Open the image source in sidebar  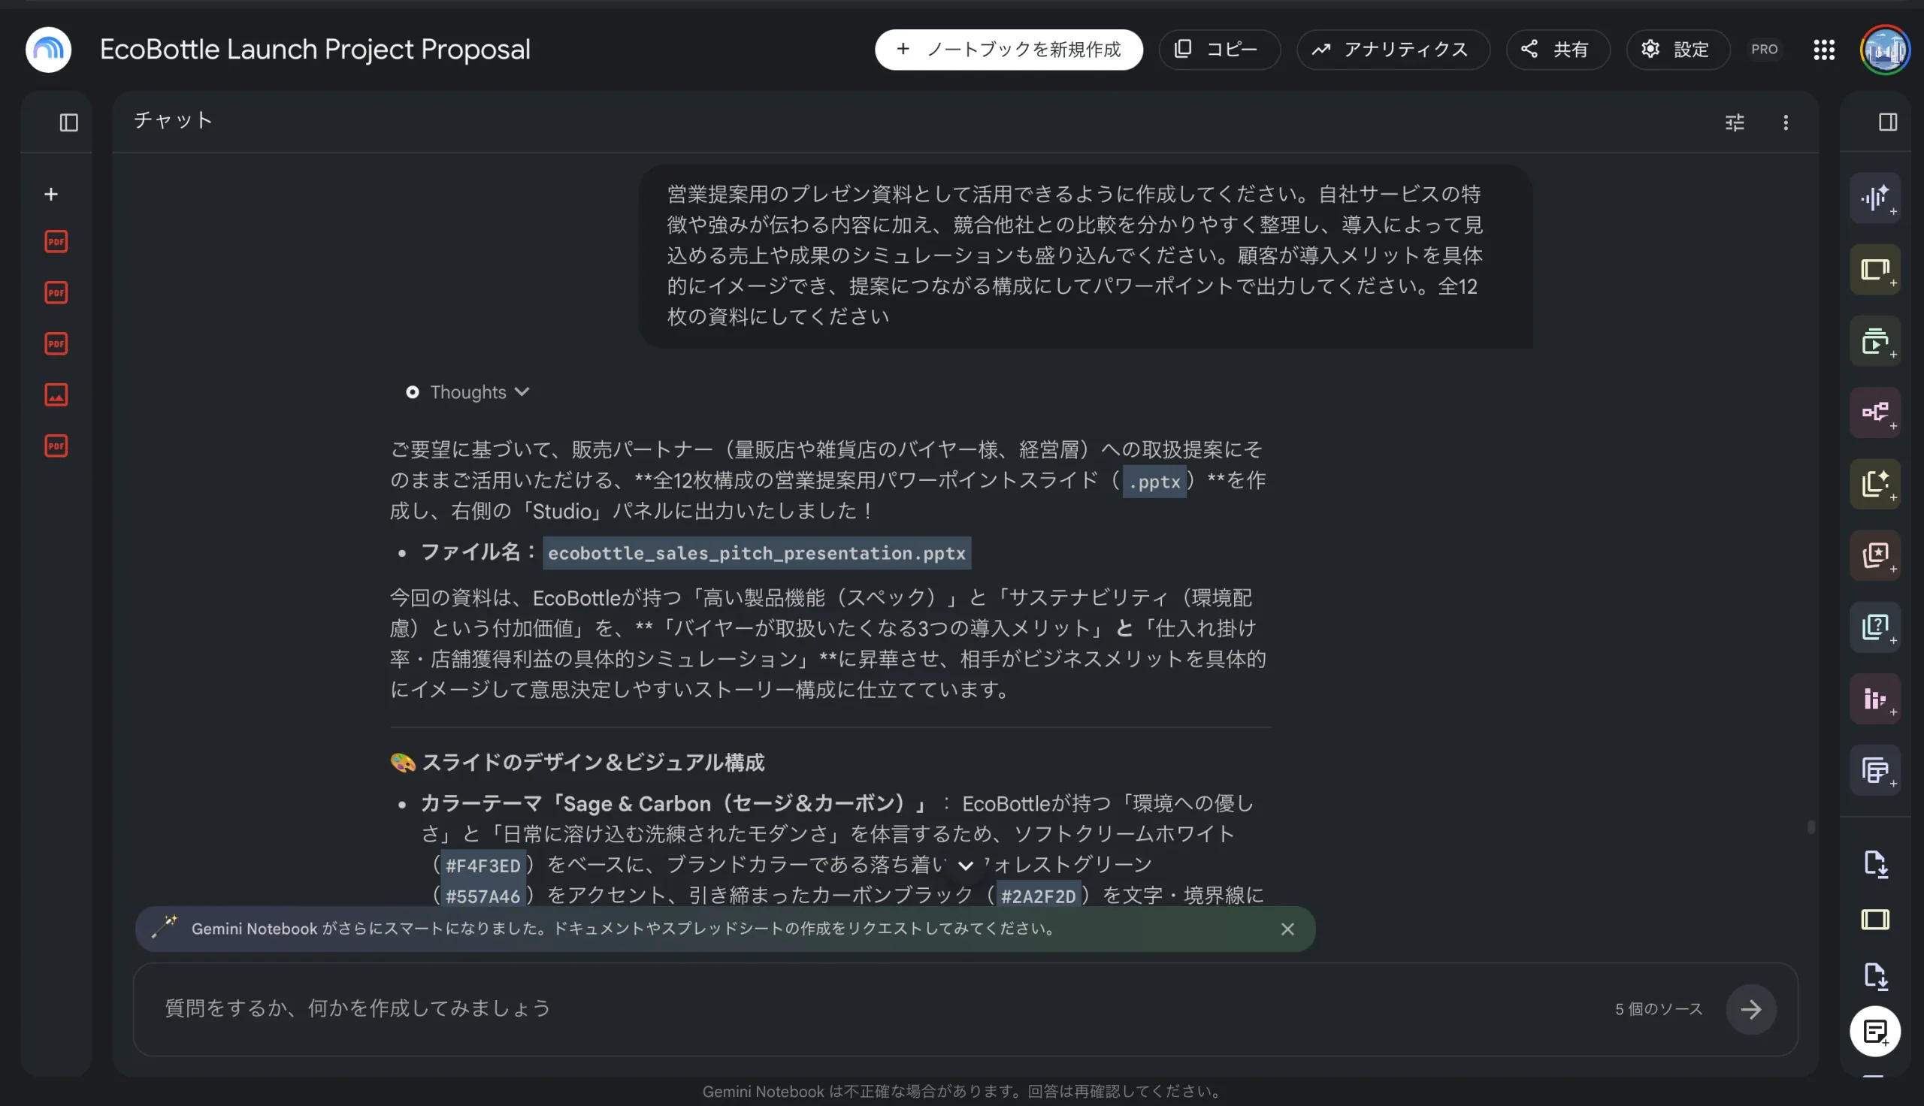(56, 395)
